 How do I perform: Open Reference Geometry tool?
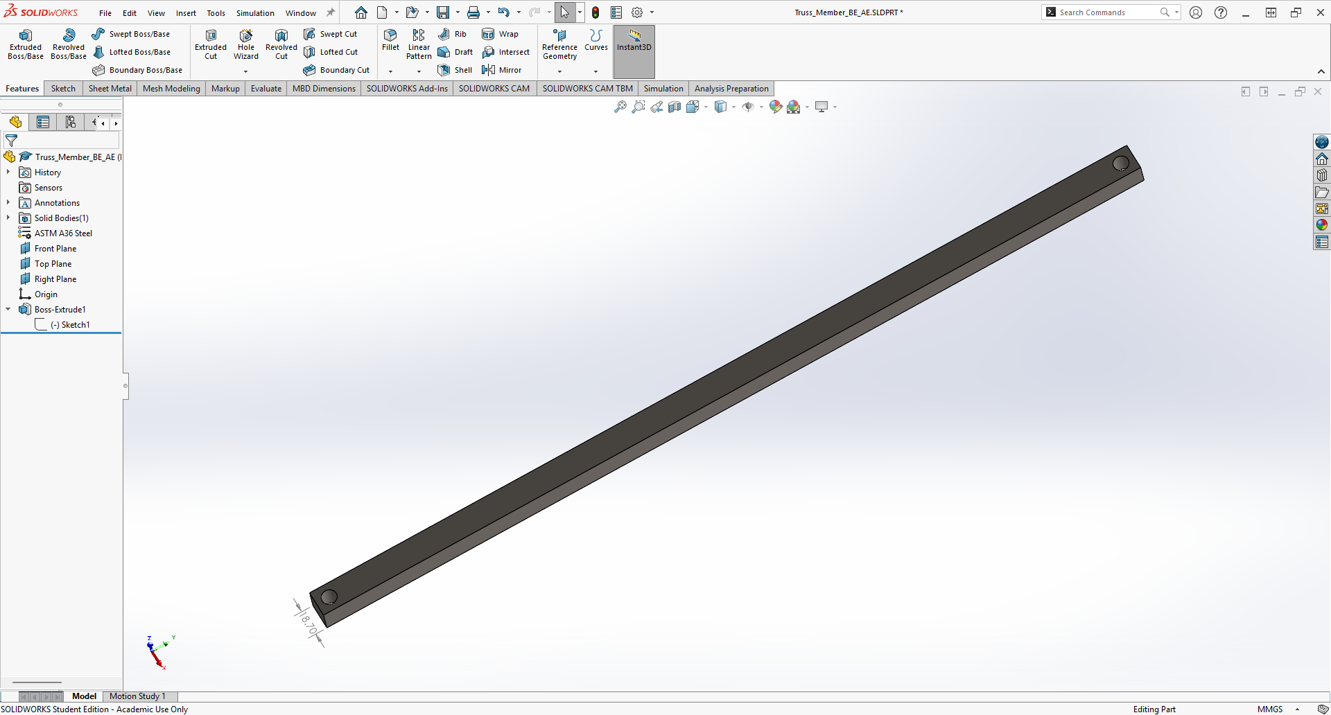pos(559,44)
